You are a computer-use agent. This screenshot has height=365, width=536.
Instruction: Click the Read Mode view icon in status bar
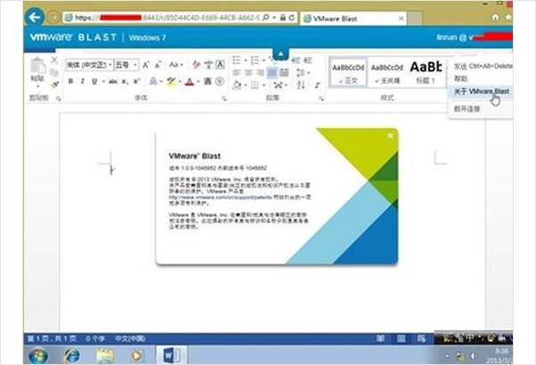[380, 338]
